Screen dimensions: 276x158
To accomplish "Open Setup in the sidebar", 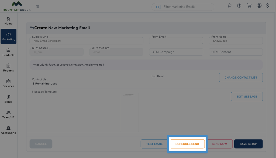I will [8, 99].
